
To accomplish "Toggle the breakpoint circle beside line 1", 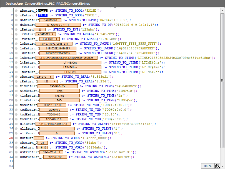I will point(16,11).
